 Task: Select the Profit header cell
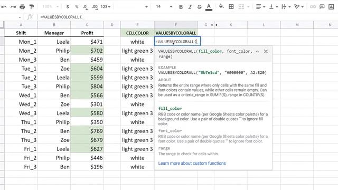point(87,33)
